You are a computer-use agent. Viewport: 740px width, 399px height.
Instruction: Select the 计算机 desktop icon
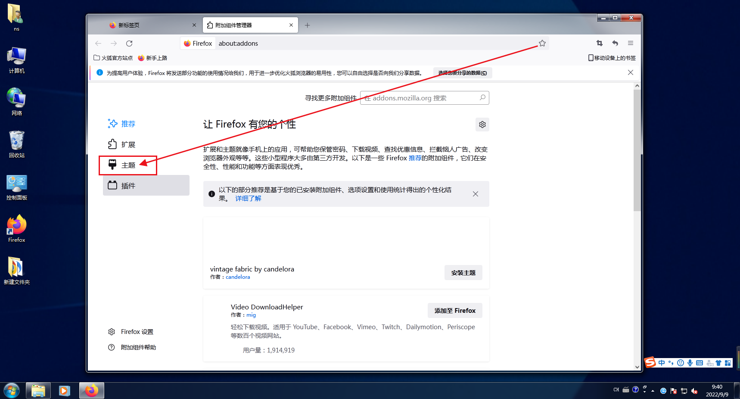click(x=17, y=60)
